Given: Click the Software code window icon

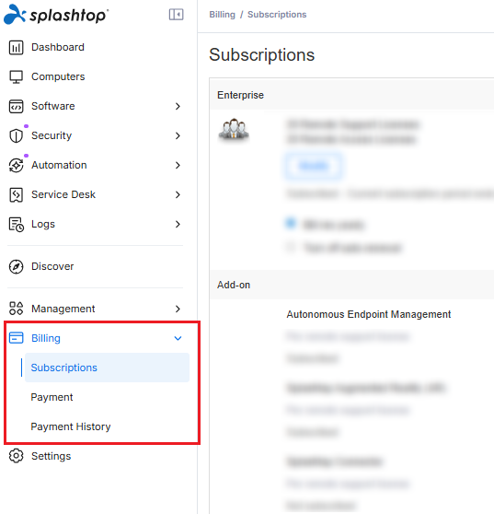Looking at the screenshot, I should pyautogui.click(x=16, y=107).
